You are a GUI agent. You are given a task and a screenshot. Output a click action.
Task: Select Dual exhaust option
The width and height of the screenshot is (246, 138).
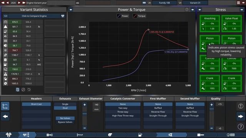click(65, 108)
